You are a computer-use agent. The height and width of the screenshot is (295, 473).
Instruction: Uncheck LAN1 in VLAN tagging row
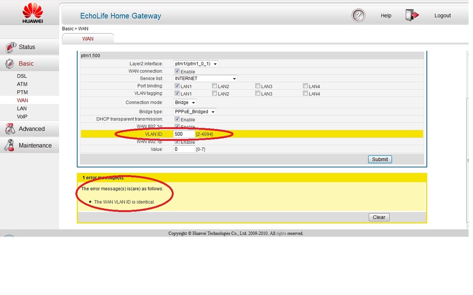tap(177, 94)
